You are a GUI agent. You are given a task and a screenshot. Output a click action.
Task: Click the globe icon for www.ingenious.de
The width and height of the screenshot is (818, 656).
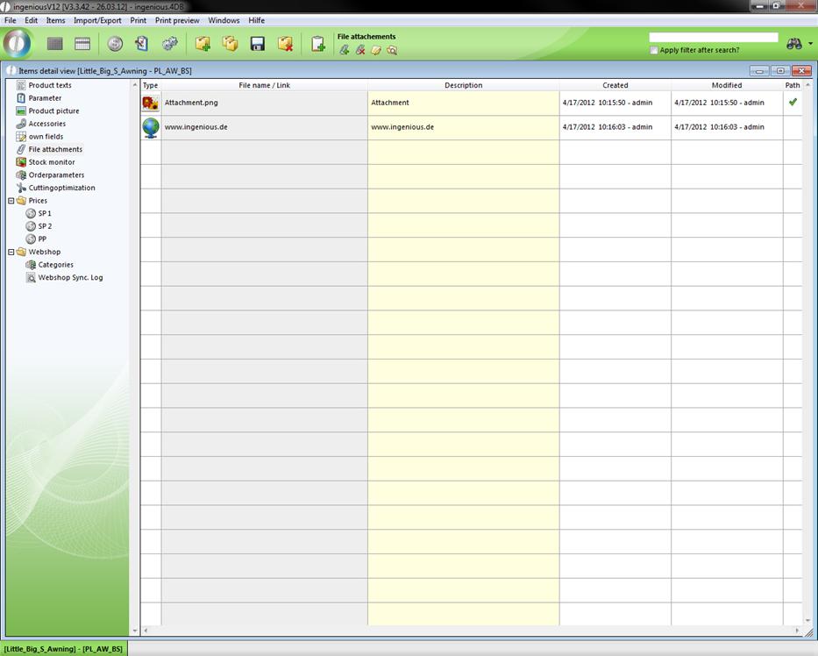click(151, 127)
